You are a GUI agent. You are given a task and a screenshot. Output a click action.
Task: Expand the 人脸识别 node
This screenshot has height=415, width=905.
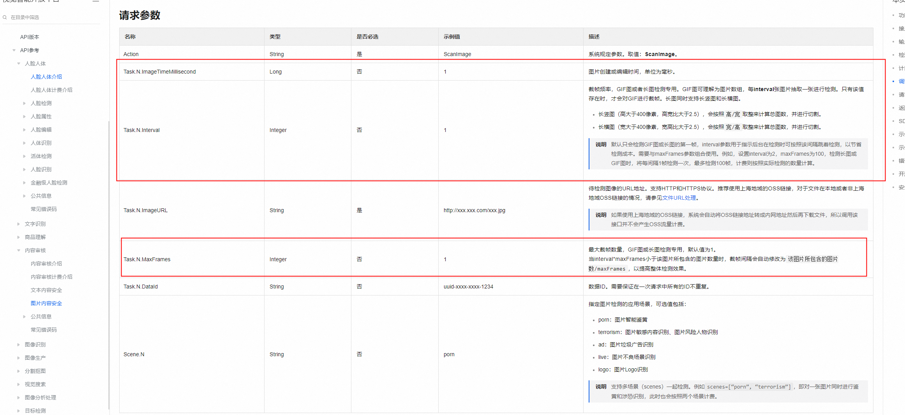(24, 169)
